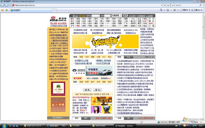The width and height of the screenshot is (205, 128).
Task: Switch to the 音乐 tab beside 娱乐
Action: [x=86, y=118]
